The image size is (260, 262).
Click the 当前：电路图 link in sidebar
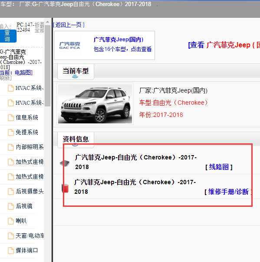(x=16, y=73)
